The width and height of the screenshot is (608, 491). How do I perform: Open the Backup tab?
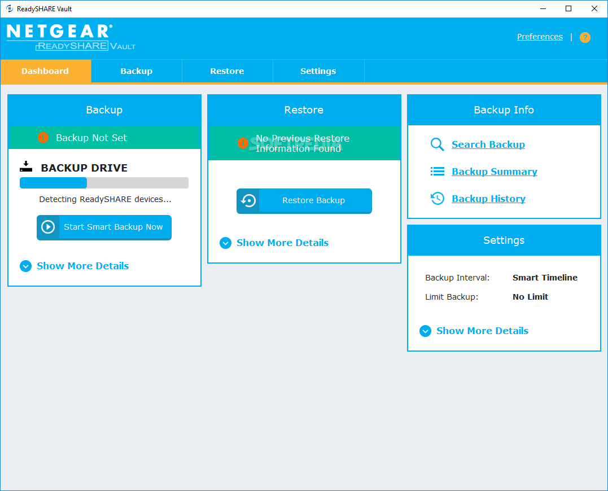tap(137, 71)
